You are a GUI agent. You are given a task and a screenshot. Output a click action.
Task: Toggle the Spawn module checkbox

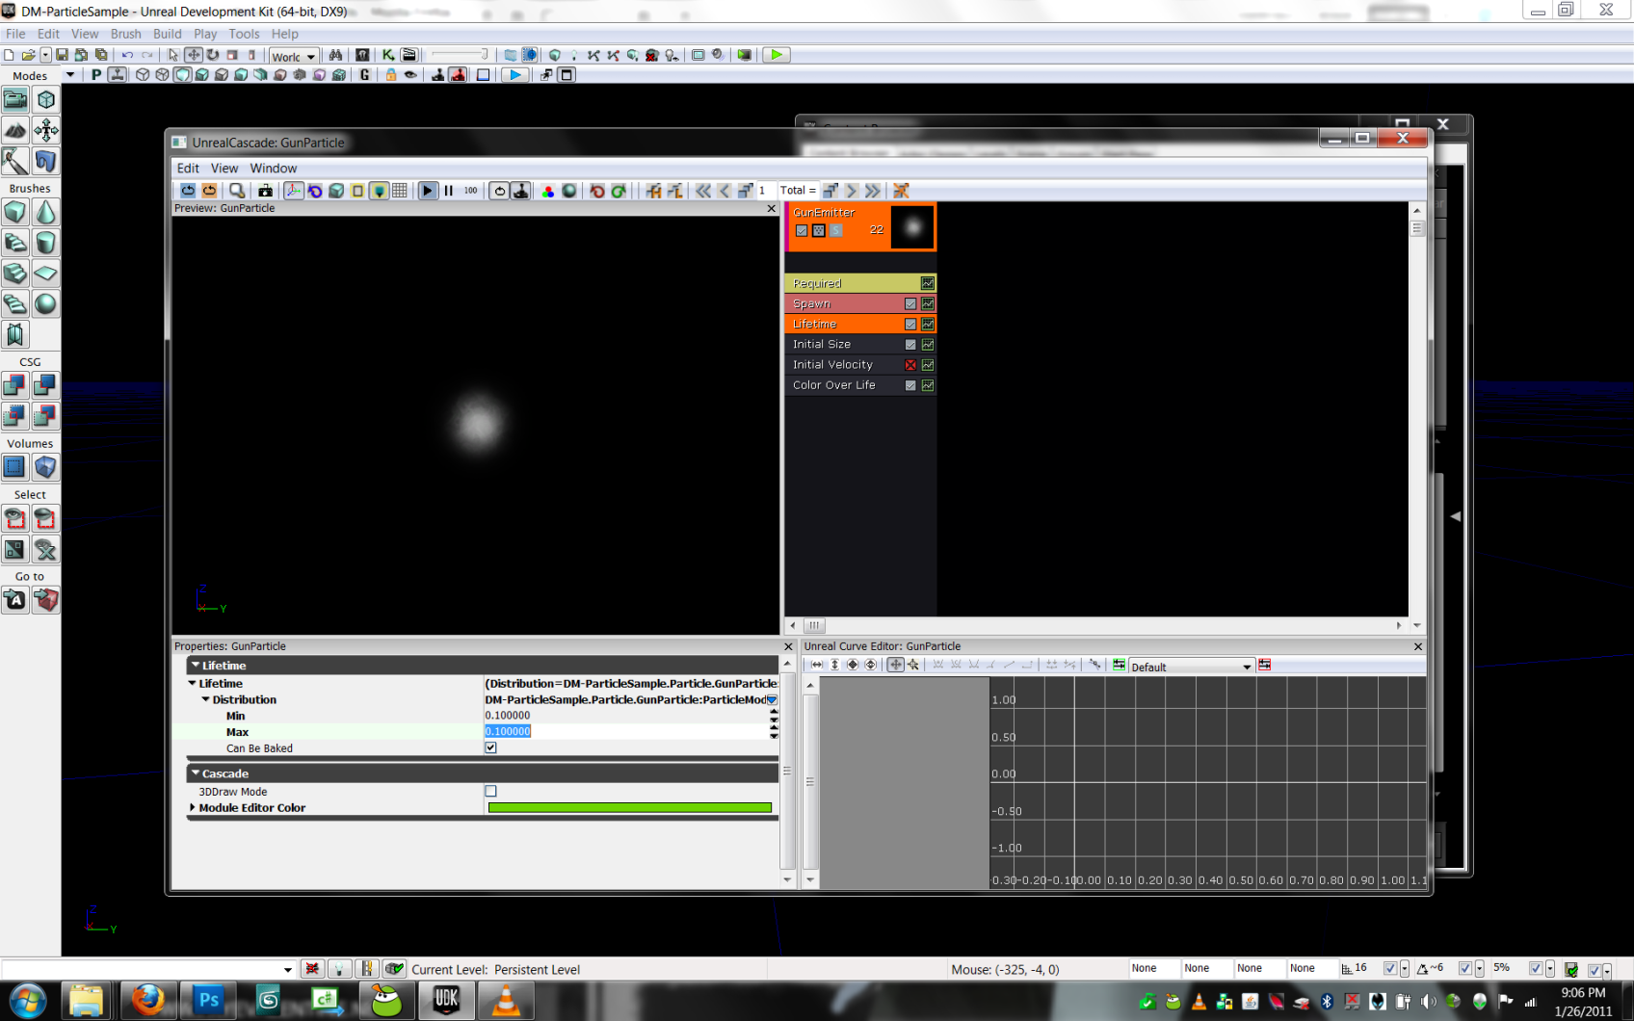(910, 304)
